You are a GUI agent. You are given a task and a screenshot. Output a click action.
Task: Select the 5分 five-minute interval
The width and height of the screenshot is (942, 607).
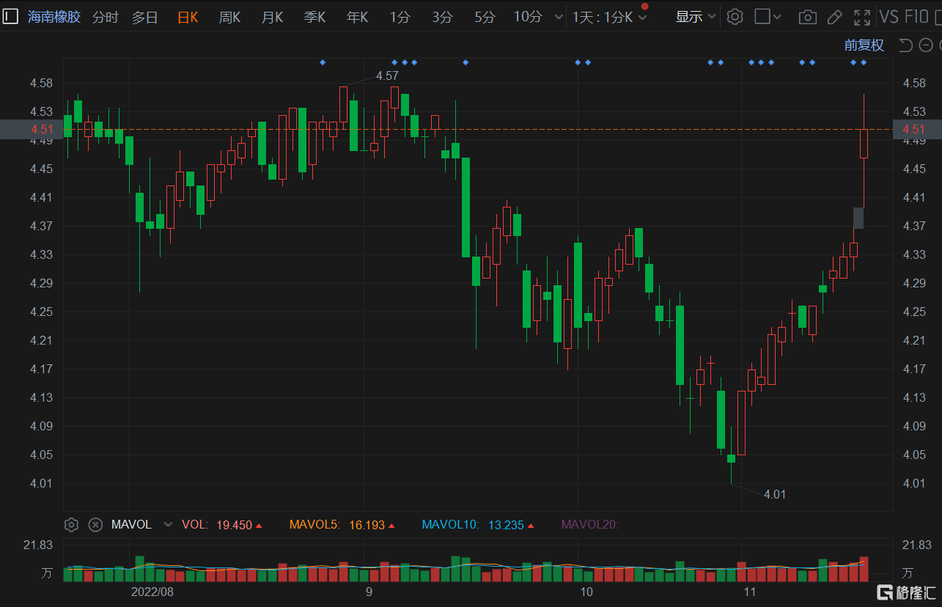485,17
